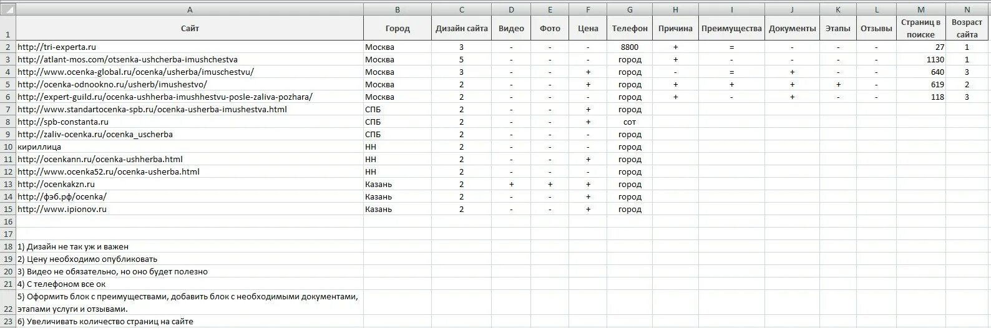The width and height of the screenshot is (991, 328).
Task: Select the ocenkakzn.ru site cell
Action: (190, 184)
